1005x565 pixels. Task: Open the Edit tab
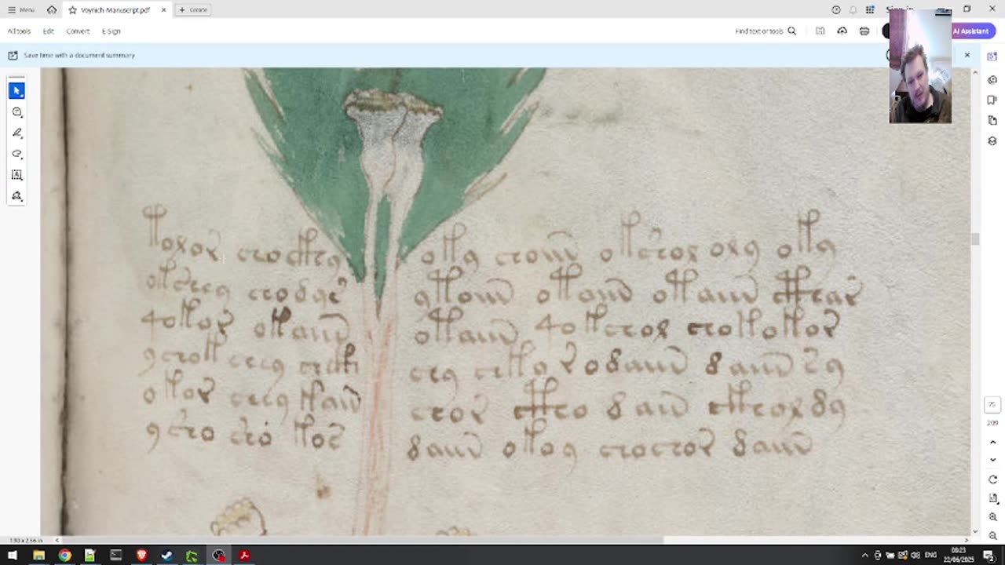48,31
